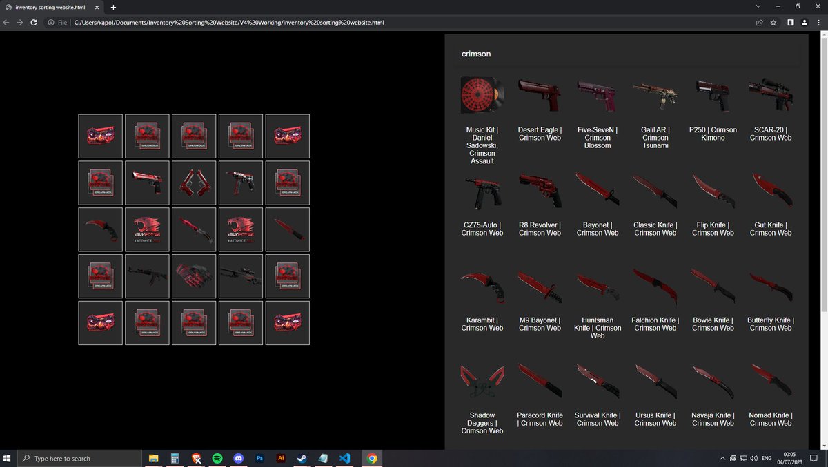Click the Karambit knife inventory grid slot

pos(100,229)
